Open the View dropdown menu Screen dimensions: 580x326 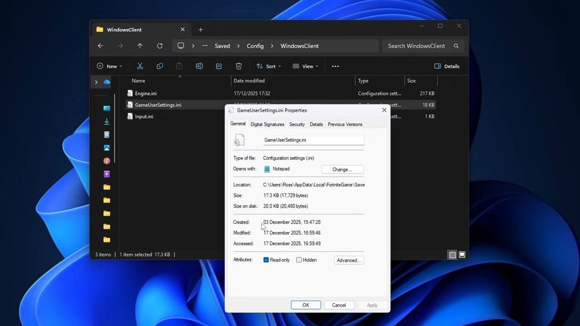click(x=305, y=66)
